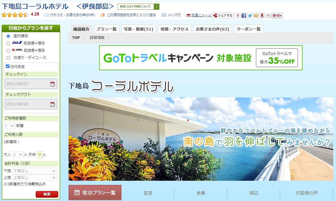Click the 友達にメール link

201,15
